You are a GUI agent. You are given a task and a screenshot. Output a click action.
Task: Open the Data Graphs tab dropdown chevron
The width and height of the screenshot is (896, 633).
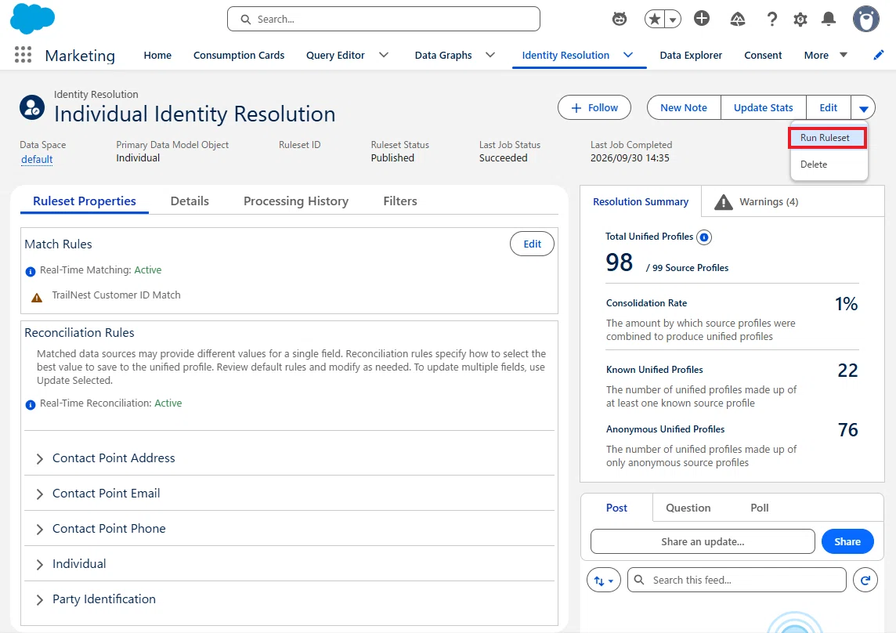pyautogui.click(x=490, y=55)
